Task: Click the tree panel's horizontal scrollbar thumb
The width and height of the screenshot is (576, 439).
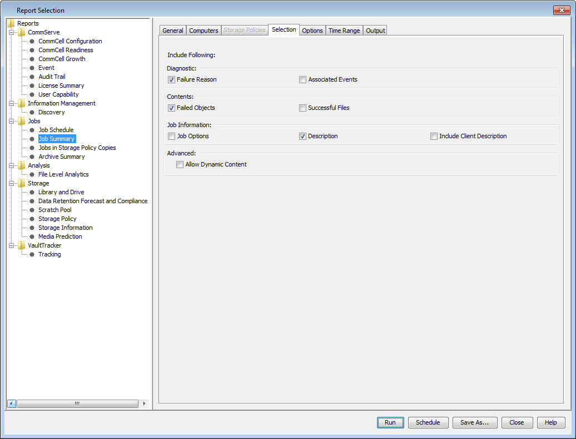Action: coord(77,404)
